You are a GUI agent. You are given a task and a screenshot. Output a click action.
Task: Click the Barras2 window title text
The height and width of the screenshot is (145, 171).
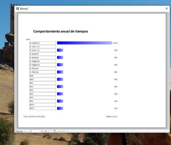[x=24, y=9]
